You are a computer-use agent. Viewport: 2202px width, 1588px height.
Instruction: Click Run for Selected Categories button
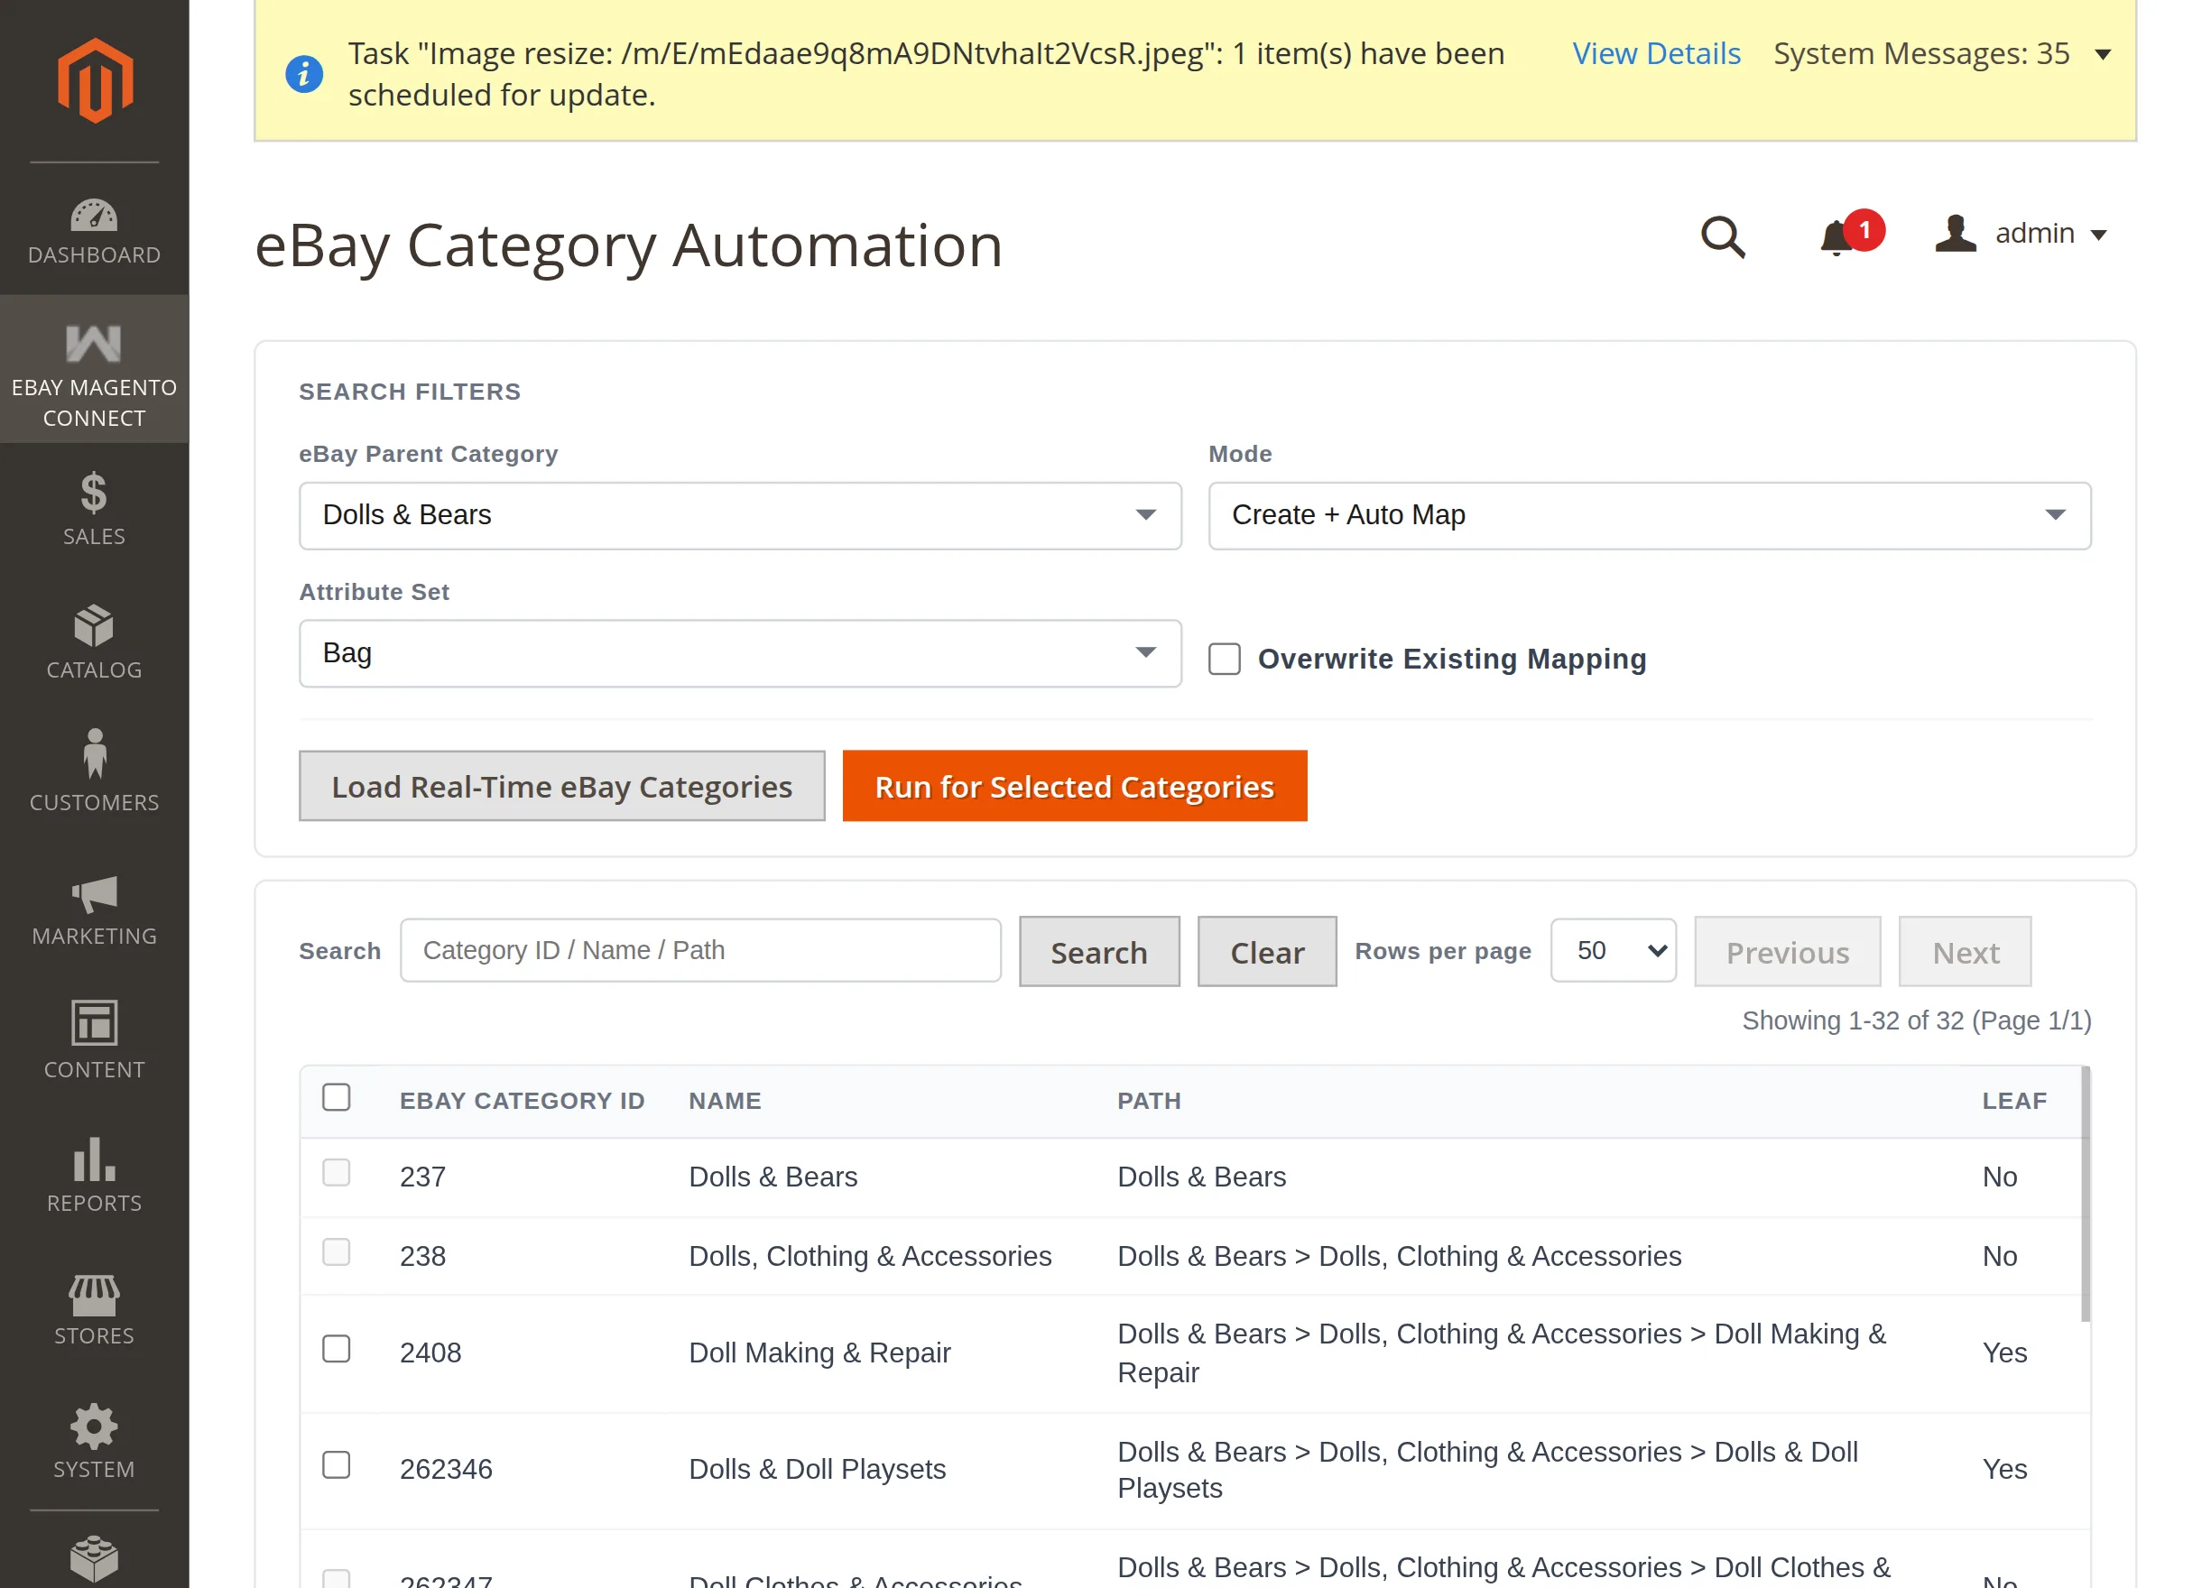tap(1075, 786)
